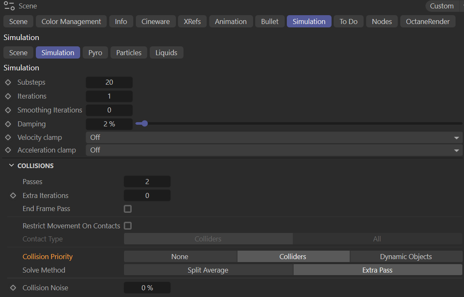464x297 pixels.
Task: Click Collision Noise keyframe diamond
Action: click(13, 288)
